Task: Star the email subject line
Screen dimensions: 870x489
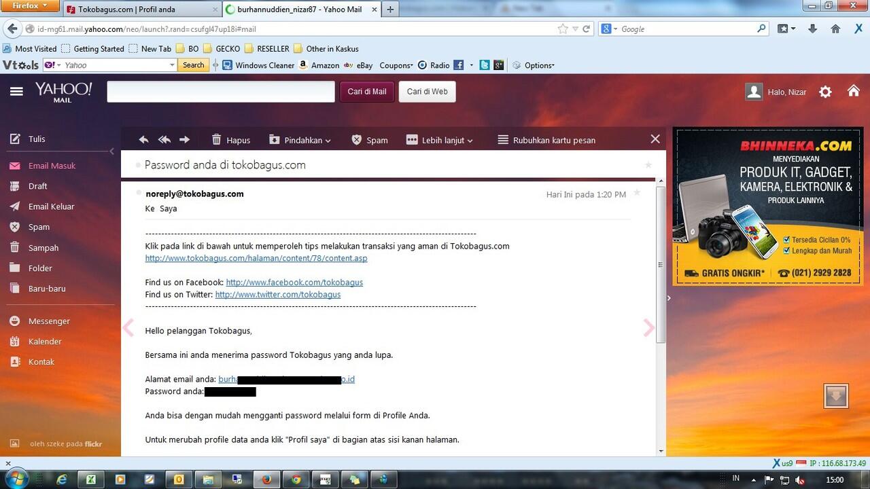Action: point(648,165)
